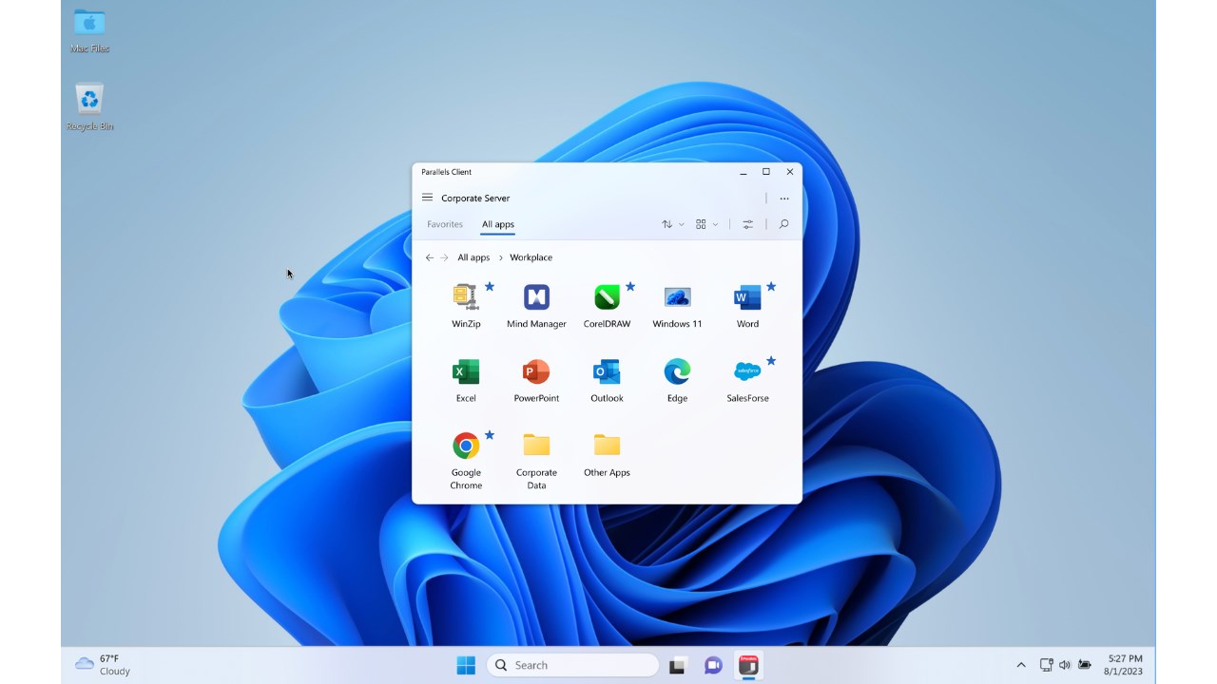The height and width of the screenshot is (684, 1217).
Task: Toggle the favorite star on CorelDRAW
Action: click(x=630, y=286)
